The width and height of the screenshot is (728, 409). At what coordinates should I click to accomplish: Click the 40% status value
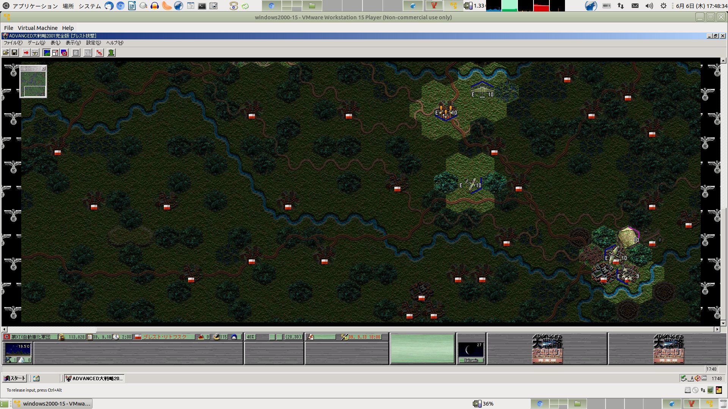[x=251, y=337]
